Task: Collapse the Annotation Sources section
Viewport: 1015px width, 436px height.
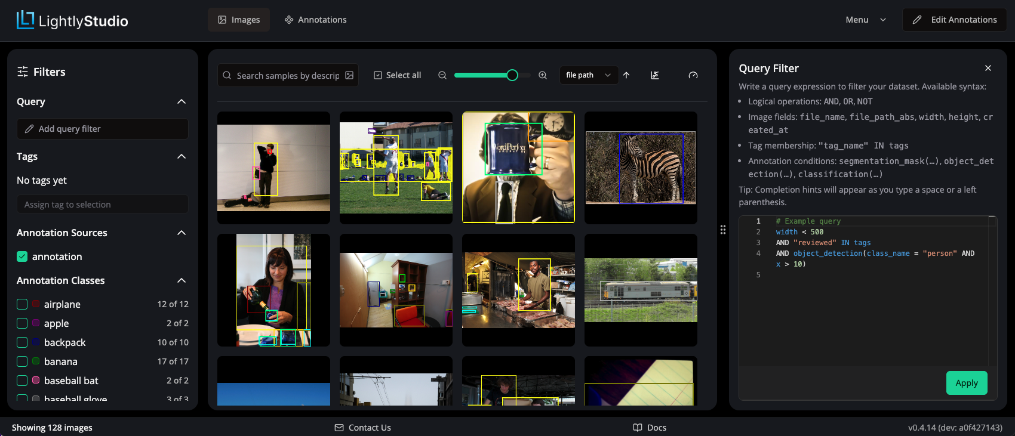Action: (x=182, y=233)
